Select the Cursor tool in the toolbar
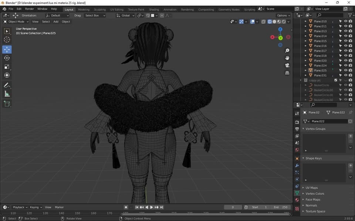This screenshot has width=355, height=221. [7, 40]
